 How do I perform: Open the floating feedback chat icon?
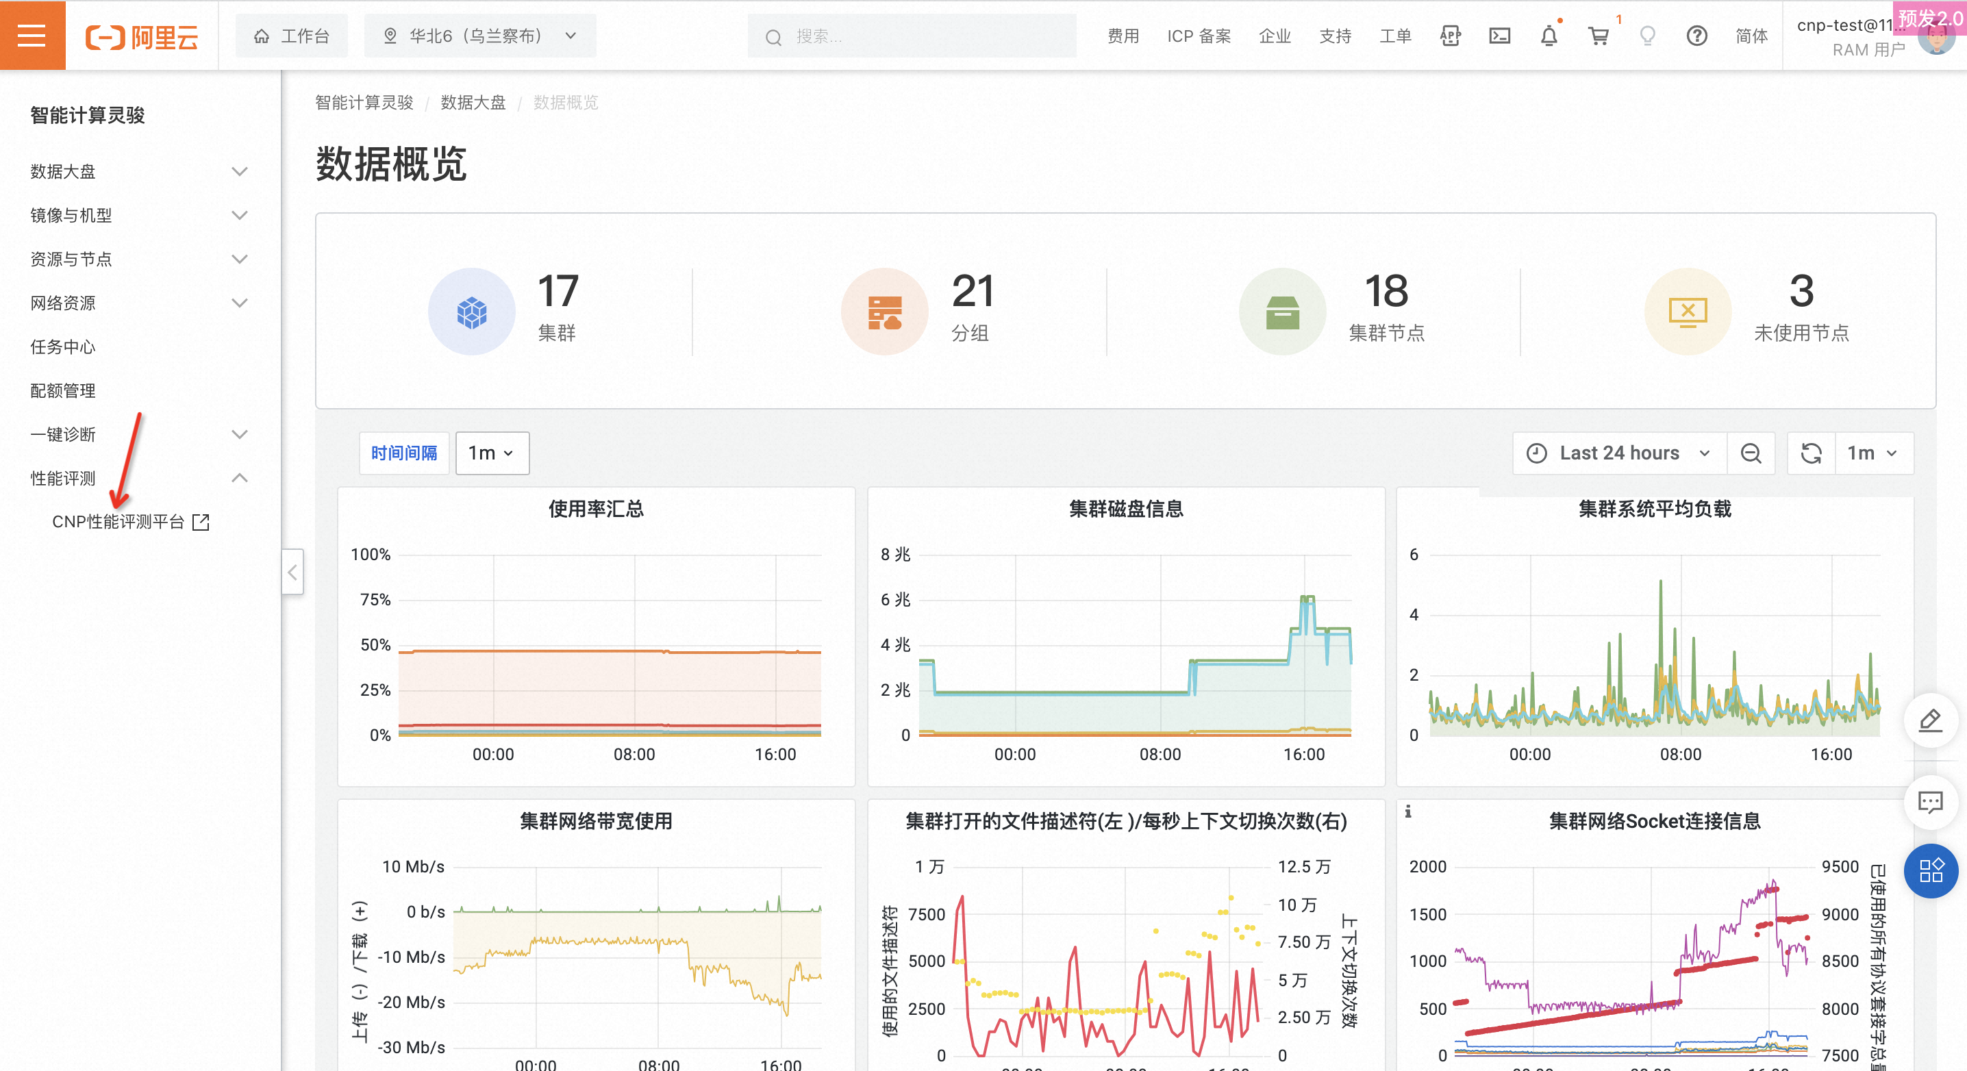pyautogui.click(x=1930, y=801)
